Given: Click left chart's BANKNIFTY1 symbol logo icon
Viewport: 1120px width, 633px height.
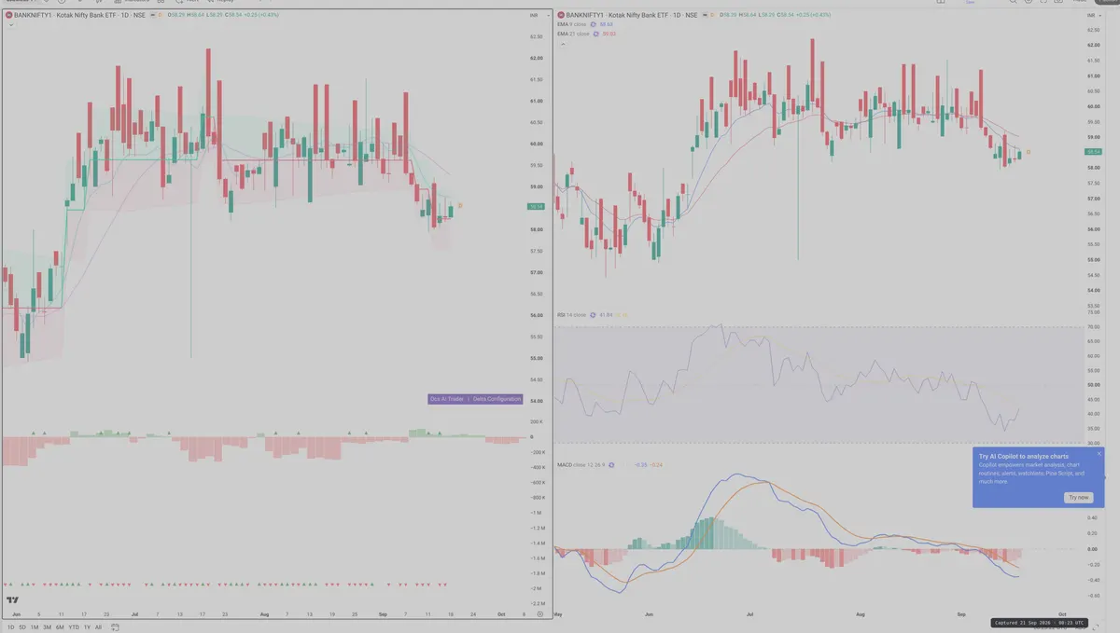Looking at the screenshot, I should tap(9, 15).
